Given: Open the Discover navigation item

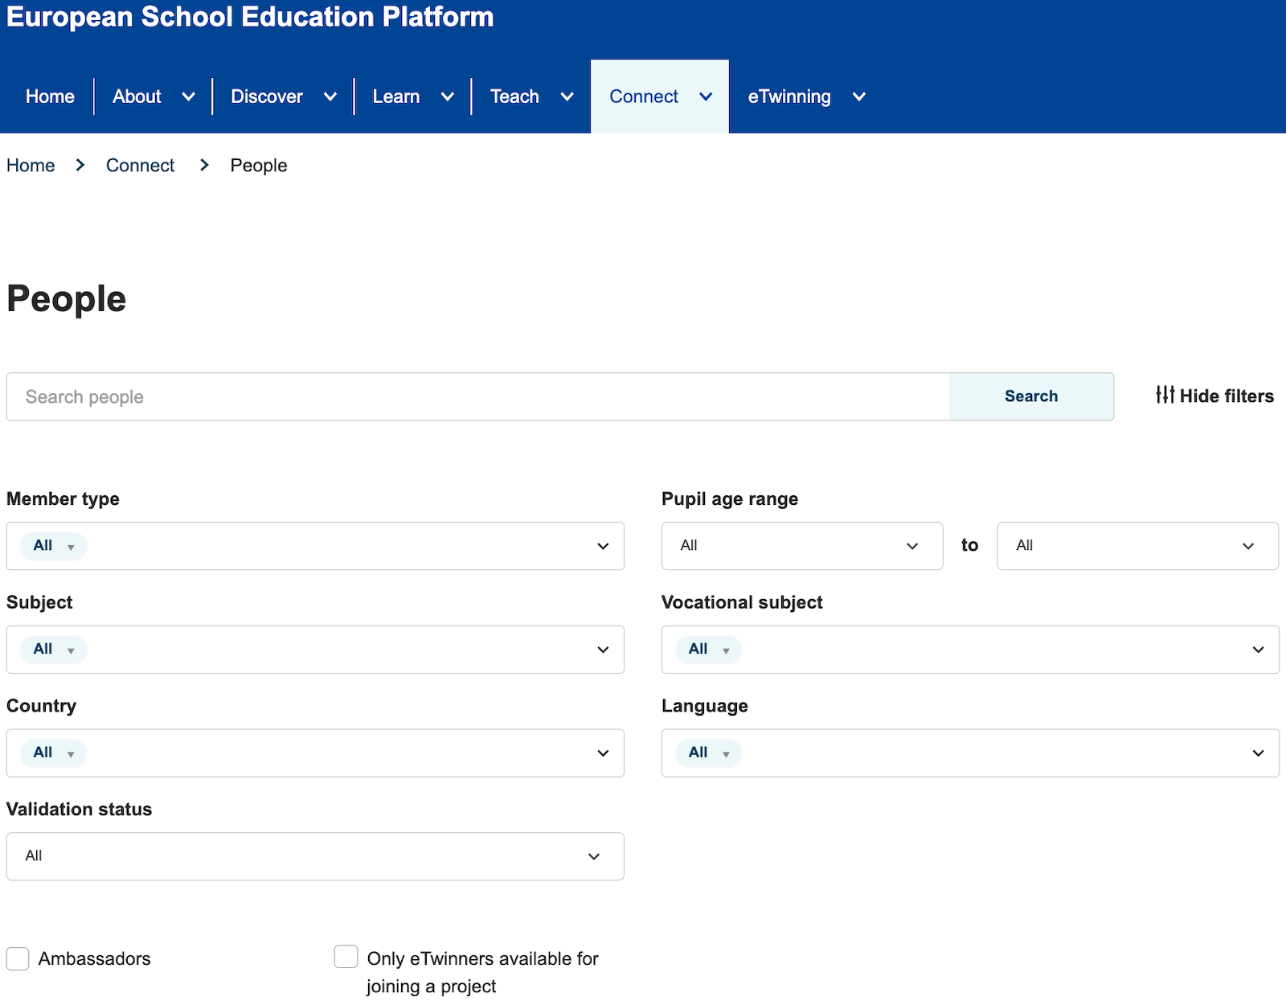Looking at the screenshot, I should [267, 96].
